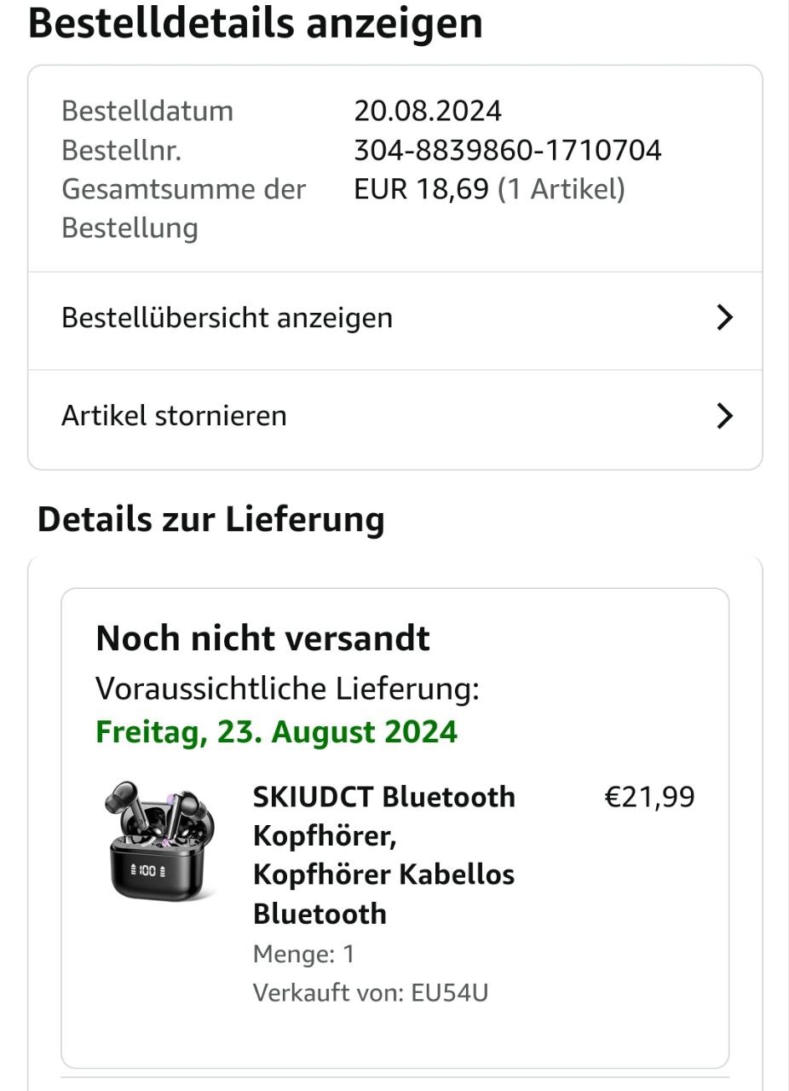Click the Bestellnr. label
Image resolution: width=789 pixels, height=1091 pixels.
121,151
